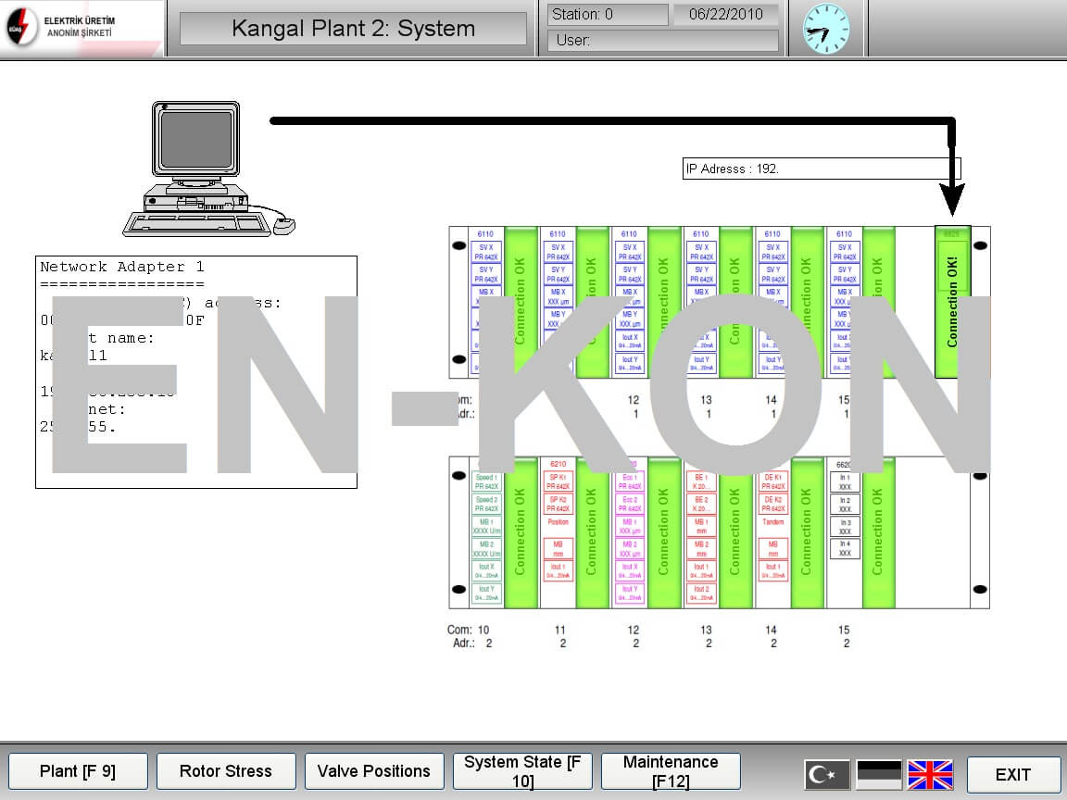Go to the Rotor Stress page

(226, 771)
